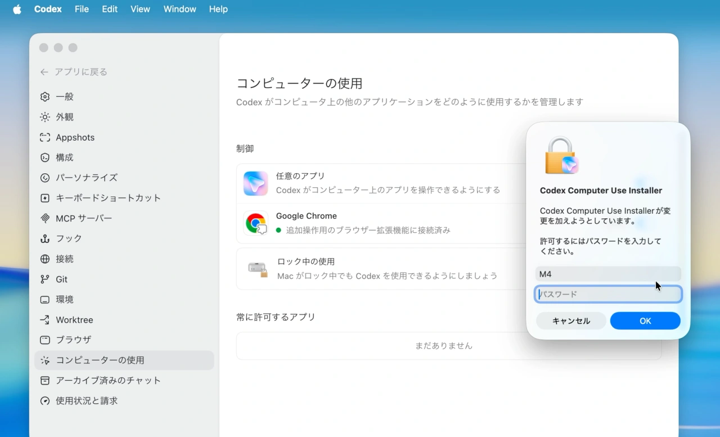Confirm the password dialog with OK
The height and width of the screenshot is (437, 720).
pyautogui.click(x=645, y=321)
